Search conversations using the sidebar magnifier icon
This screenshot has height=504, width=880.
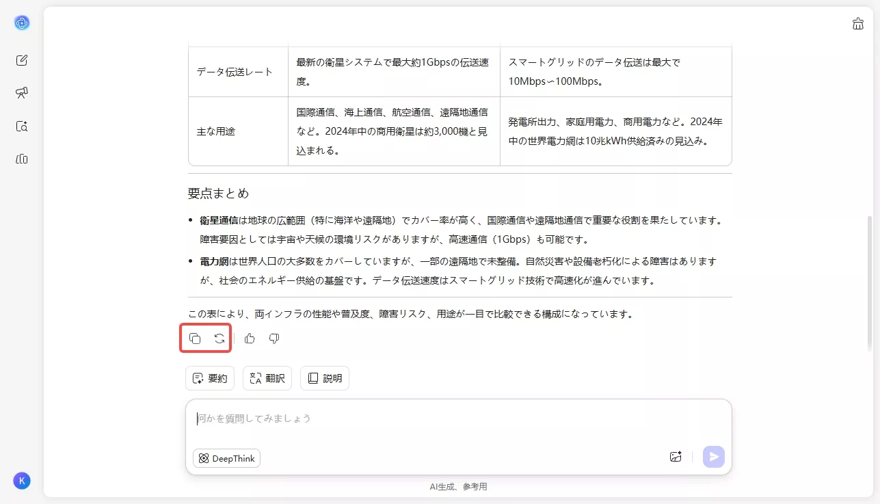[21, 126]
